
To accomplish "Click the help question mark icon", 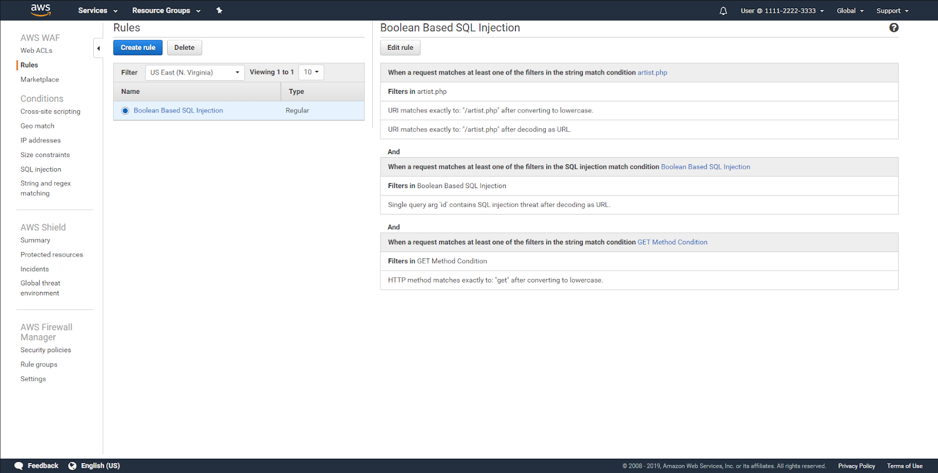I will click(893, 28).
